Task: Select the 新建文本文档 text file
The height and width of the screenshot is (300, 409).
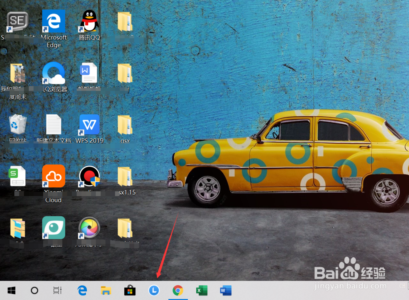Action: click(x=54, y=125)
